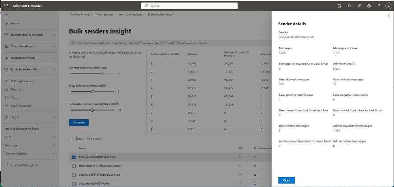Click the Bulk senders insight breadcrumb

pos(161,15)
